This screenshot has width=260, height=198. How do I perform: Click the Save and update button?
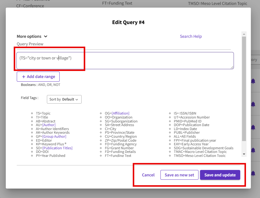click(x=220, y=175)
